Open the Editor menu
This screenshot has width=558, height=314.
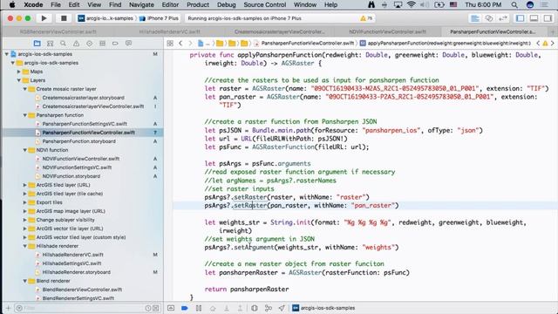click(x=170, y=4)
